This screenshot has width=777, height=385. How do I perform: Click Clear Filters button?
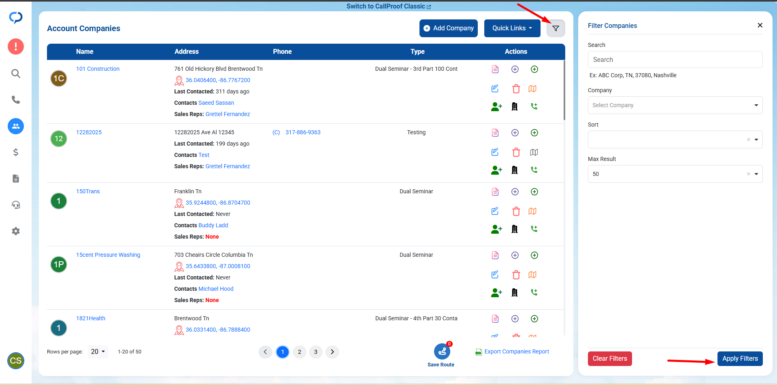click(x=610, y=359)
